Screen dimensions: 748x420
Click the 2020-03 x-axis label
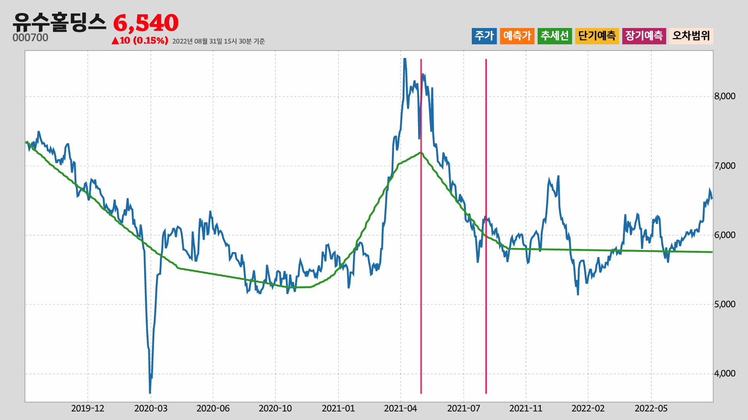151,408
